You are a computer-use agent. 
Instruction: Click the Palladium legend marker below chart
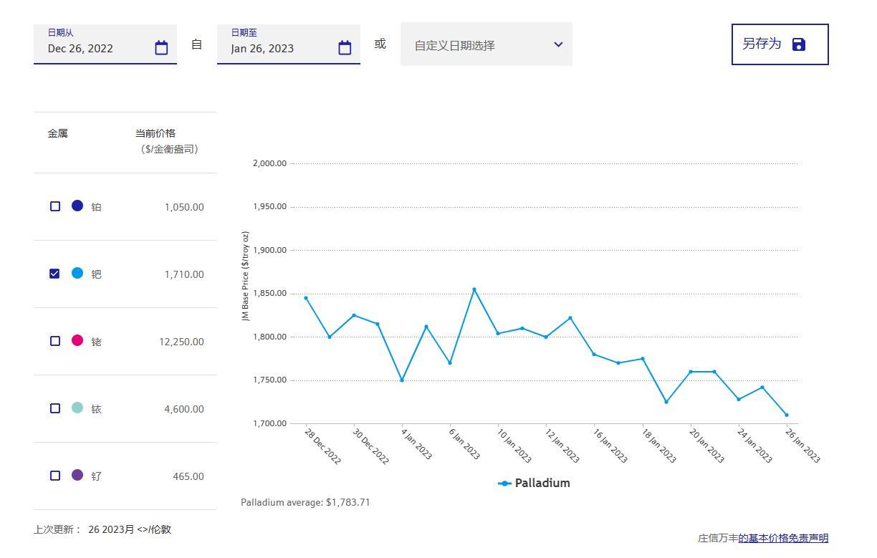pyautogui.click(x=505, y=484)
